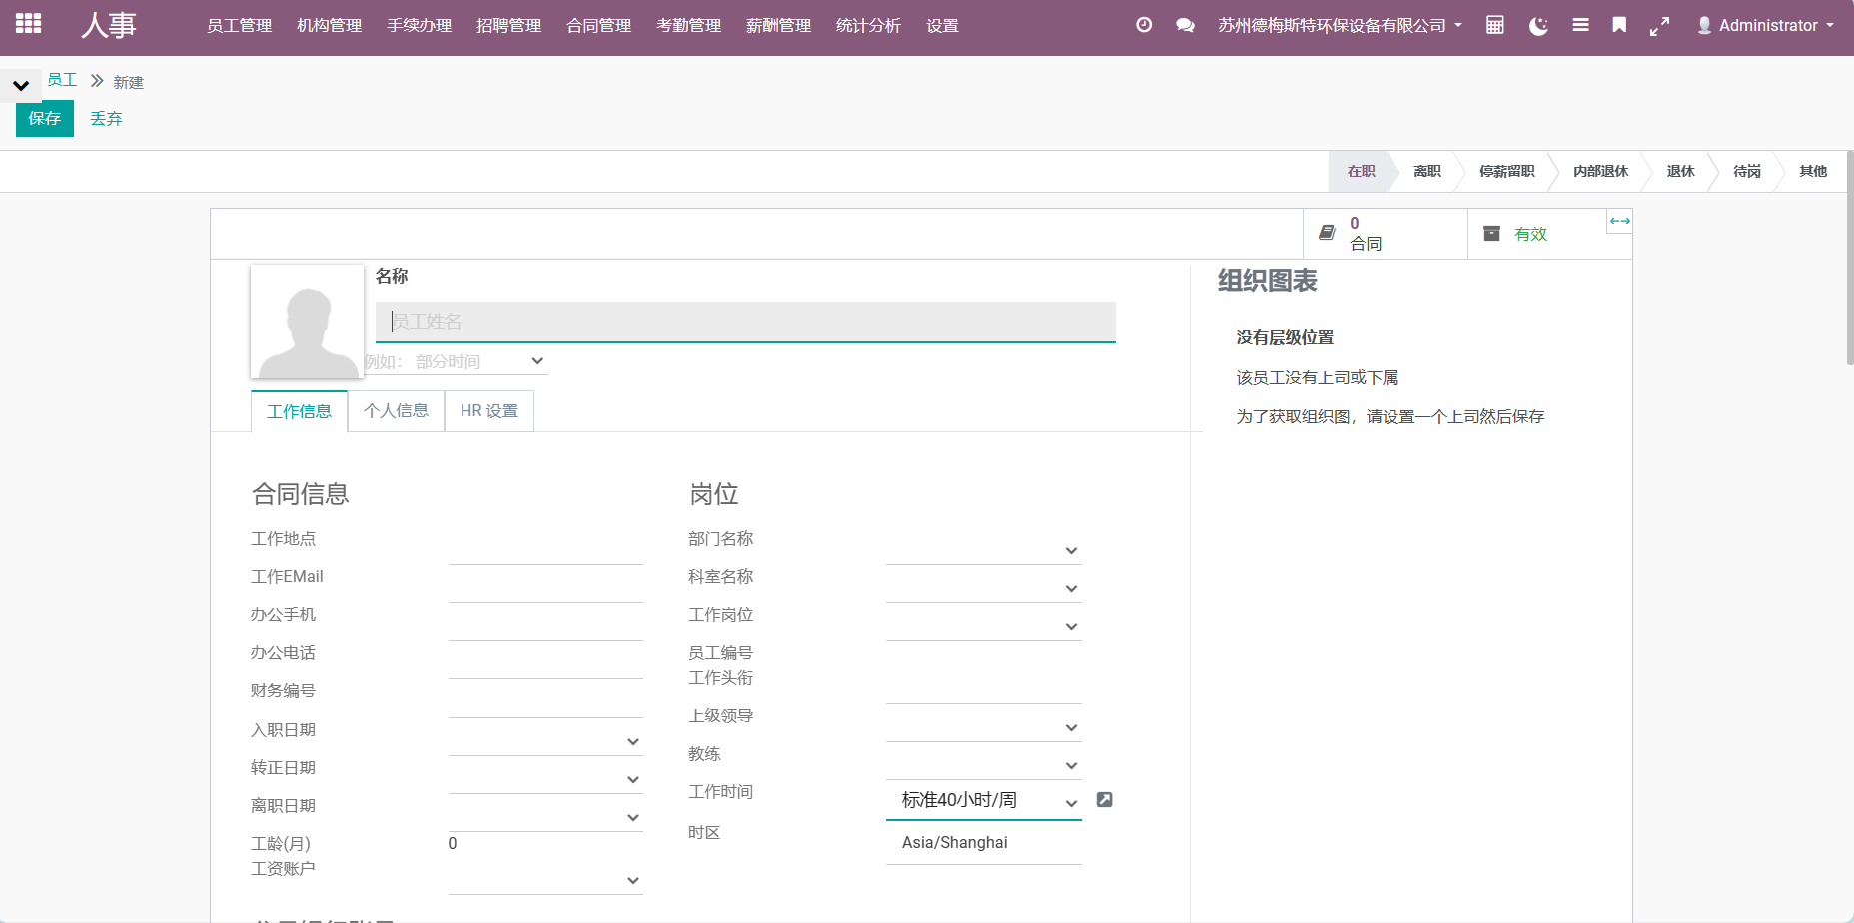Screen dimensions: 1854x923
Task: Open the 机构管理 menu
Action: (x=329, y=25)
